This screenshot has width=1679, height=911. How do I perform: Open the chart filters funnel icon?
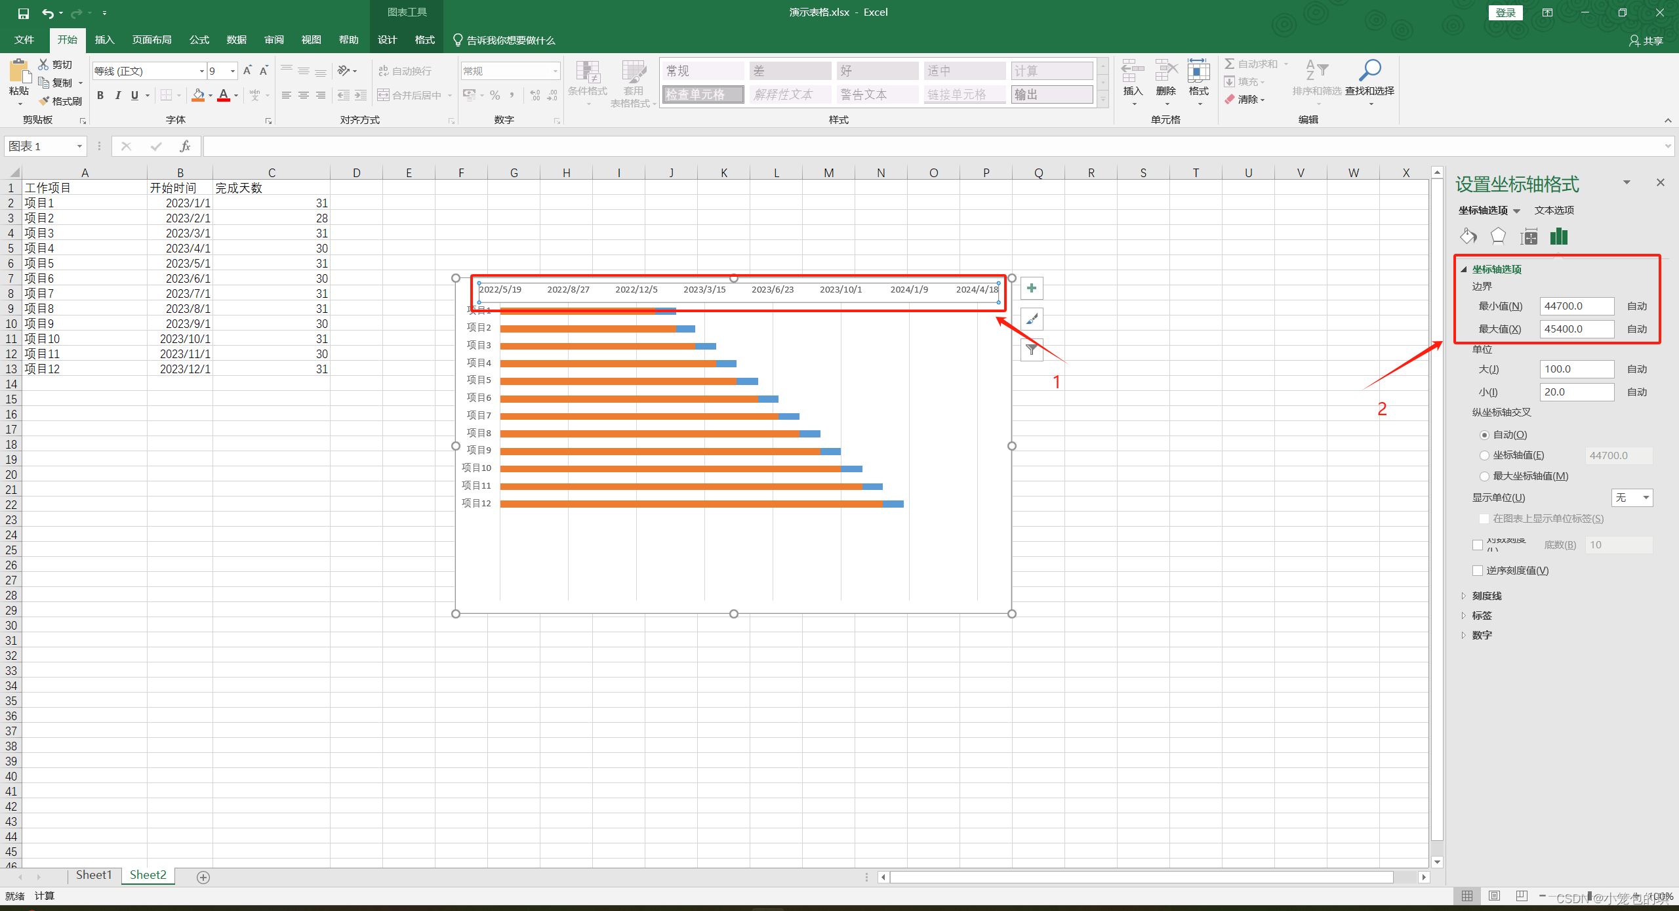click(1031, 350)
